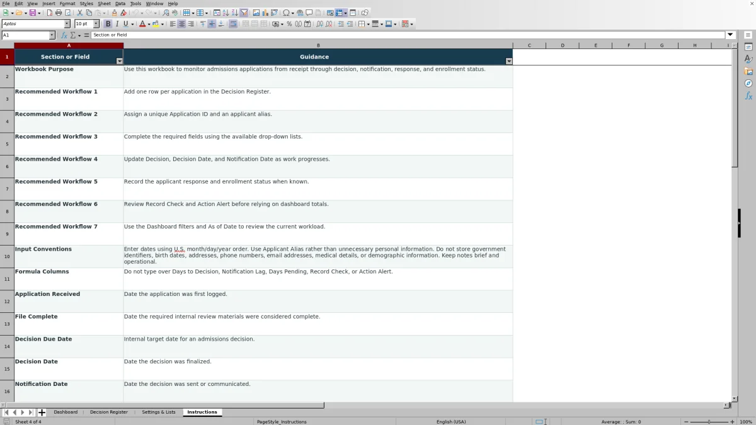Click the Insert Image icon
756x425 pixels.
click(256, 13)
